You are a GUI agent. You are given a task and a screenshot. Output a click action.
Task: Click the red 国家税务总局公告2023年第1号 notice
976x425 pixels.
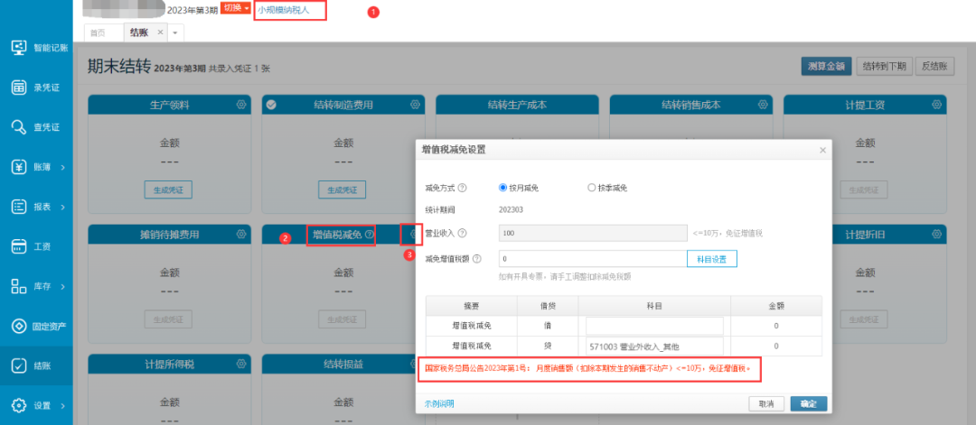coord(587,368)
